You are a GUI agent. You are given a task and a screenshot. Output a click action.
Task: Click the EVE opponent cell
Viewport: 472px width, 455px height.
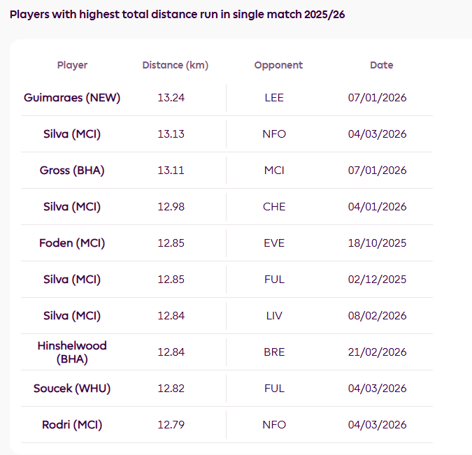click(274, 243)
